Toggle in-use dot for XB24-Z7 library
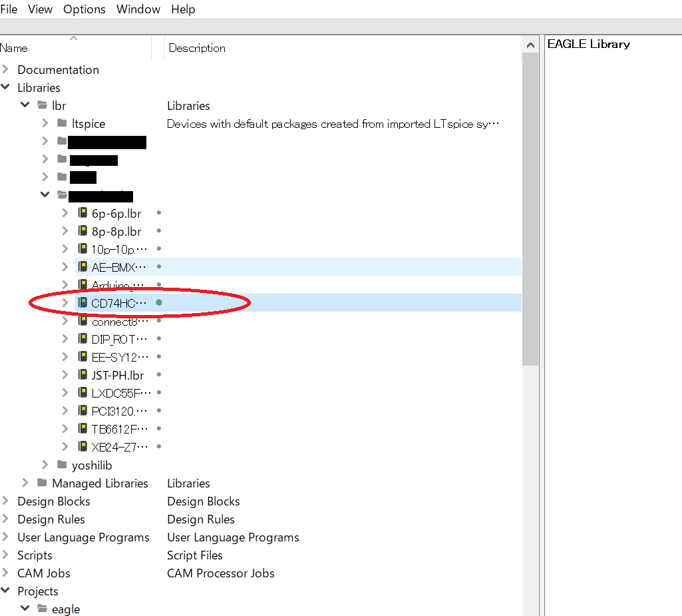 [x=159, y=446]
